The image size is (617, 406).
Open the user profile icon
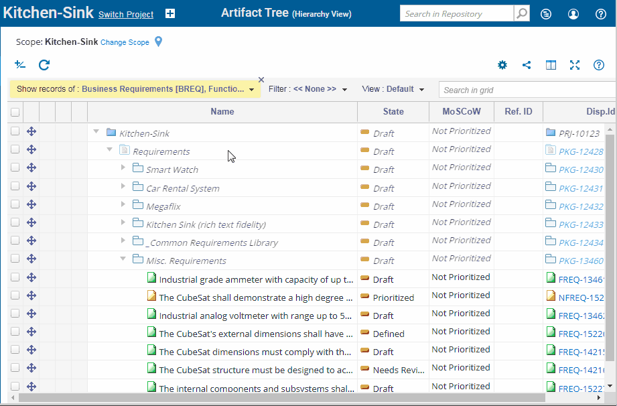click(x=573, y=14)
